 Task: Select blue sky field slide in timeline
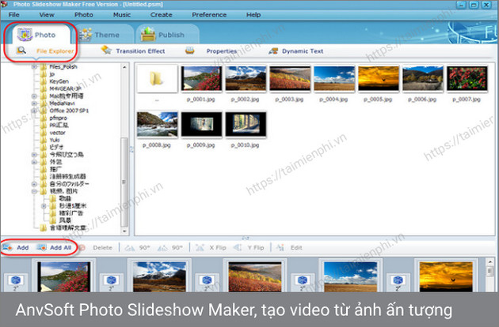[350, 276]
